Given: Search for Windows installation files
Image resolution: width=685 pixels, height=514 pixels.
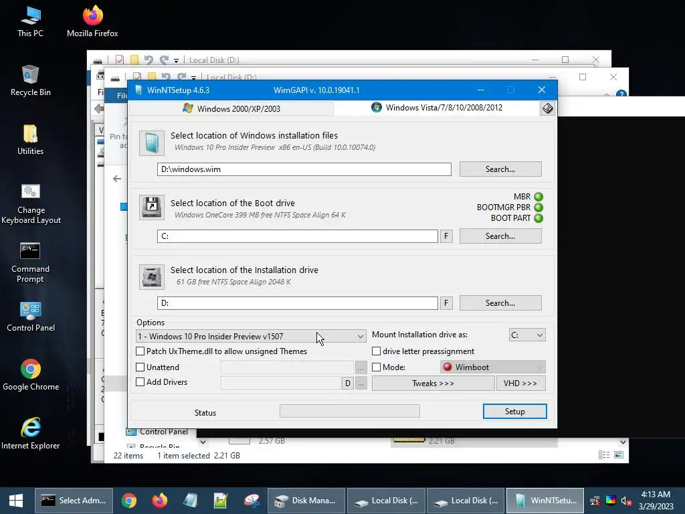Looking at the screenshot, I should 500,169.
